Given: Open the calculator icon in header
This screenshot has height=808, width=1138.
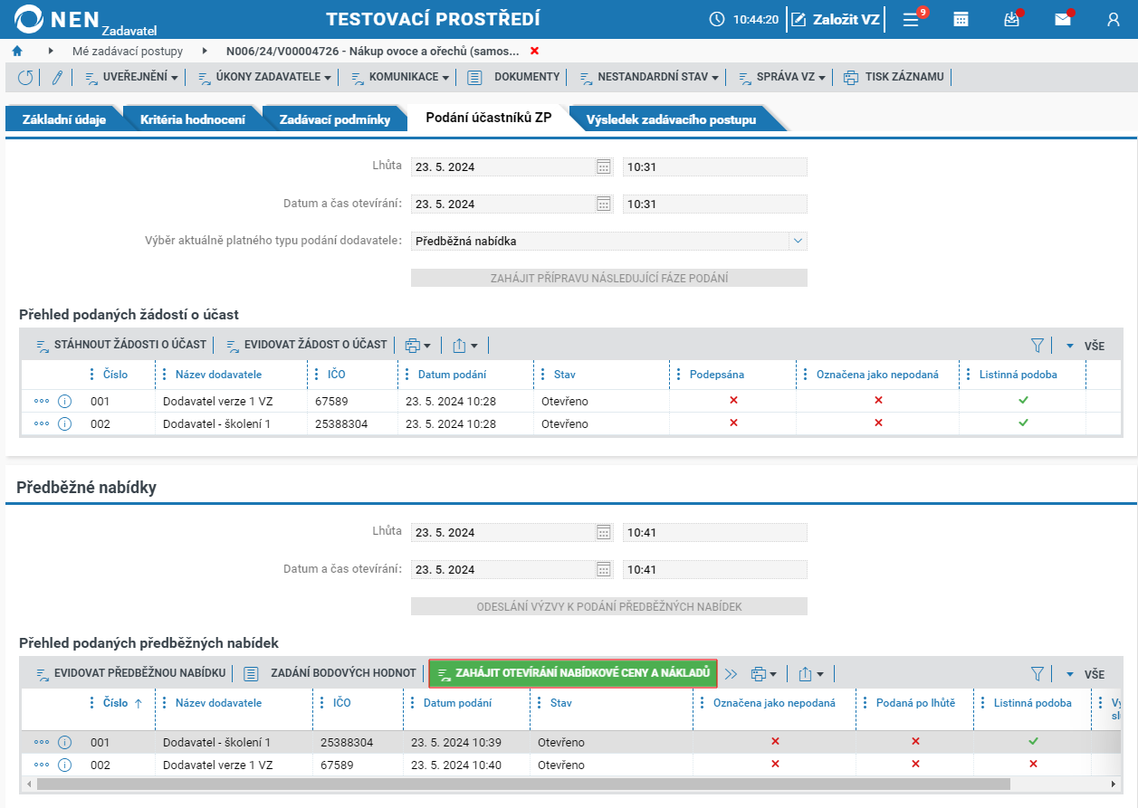Looking at the screenshot, I should tap(961, 19).
